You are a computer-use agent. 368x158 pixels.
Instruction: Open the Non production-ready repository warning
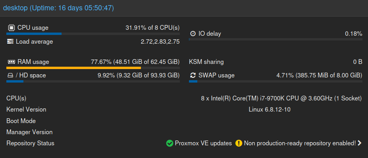(300, 143)
